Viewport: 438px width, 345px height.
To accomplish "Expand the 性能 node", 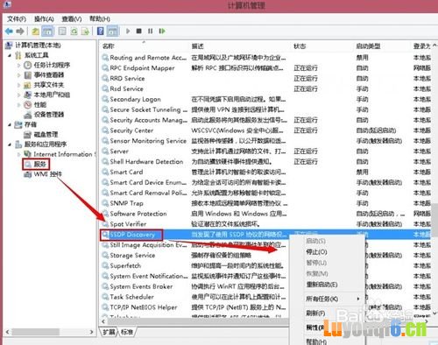I will tap(18, 104).
